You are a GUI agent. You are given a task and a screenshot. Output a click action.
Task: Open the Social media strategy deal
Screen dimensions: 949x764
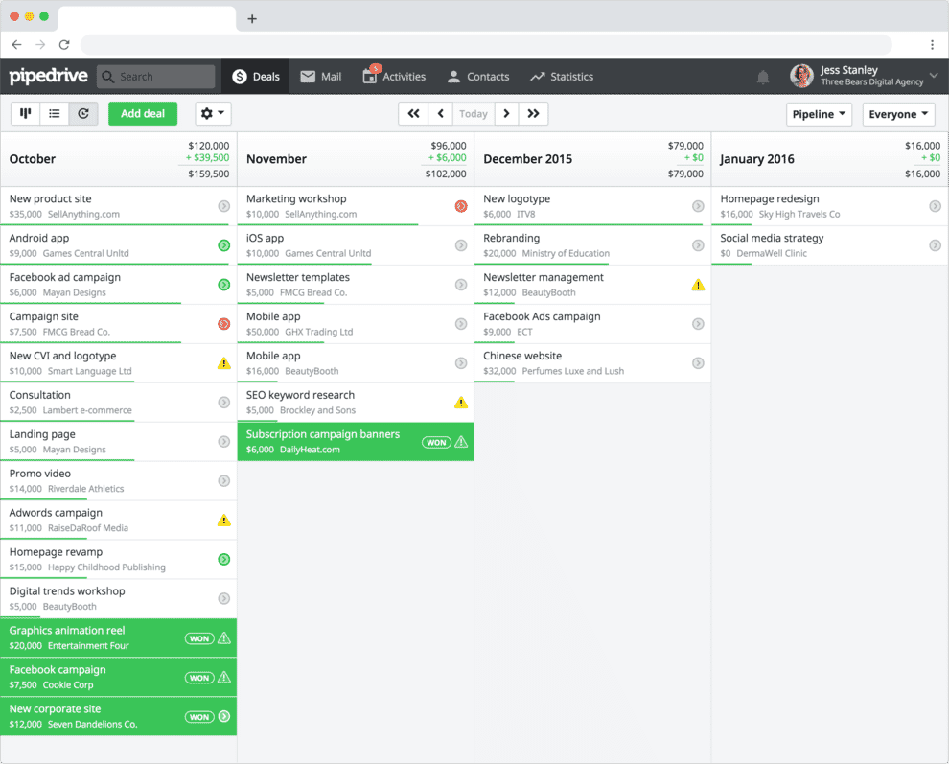(830, 245)
